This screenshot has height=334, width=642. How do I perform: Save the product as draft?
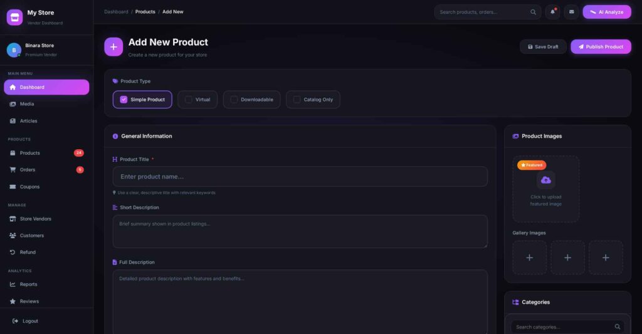[x=543, y=47]
